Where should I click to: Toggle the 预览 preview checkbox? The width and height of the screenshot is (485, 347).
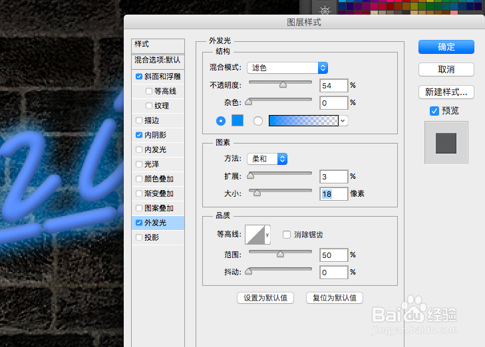[434, 110]
